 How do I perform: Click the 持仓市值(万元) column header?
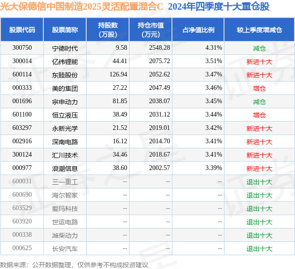(151, 29)
